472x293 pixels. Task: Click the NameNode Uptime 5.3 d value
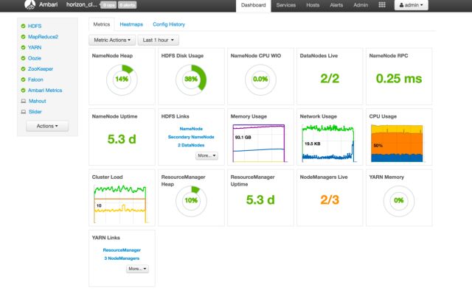tap(122, 139)
